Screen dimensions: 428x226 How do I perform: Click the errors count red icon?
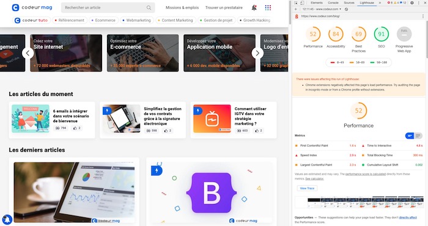point(389,2)
